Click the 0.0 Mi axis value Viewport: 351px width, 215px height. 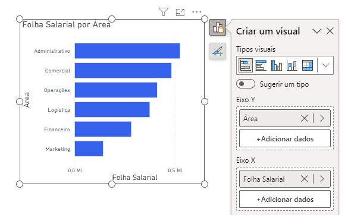tap(75, 170)
